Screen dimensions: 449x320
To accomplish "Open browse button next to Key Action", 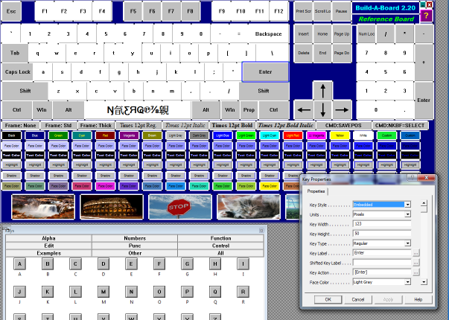I will pos(416,272).
